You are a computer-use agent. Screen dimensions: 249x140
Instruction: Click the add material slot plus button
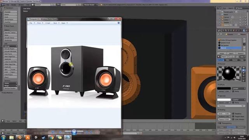click(x=244, y=39)
